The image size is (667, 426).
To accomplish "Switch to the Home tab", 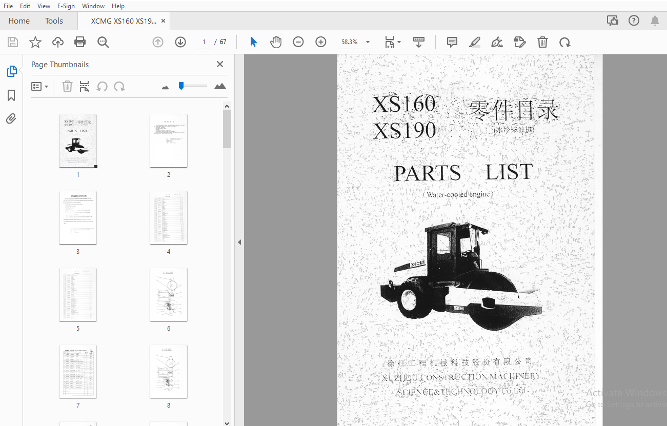I will pos(19,21).
